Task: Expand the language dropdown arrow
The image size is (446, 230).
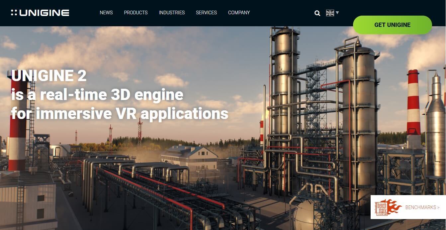Action: click(337, 13)
